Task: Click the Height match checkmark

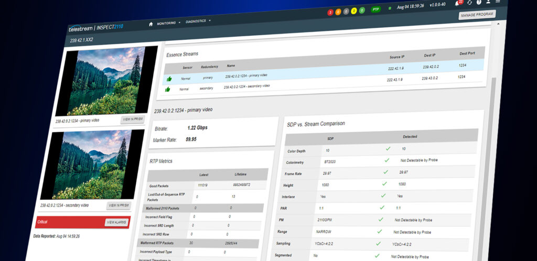Action: [384, 183]
